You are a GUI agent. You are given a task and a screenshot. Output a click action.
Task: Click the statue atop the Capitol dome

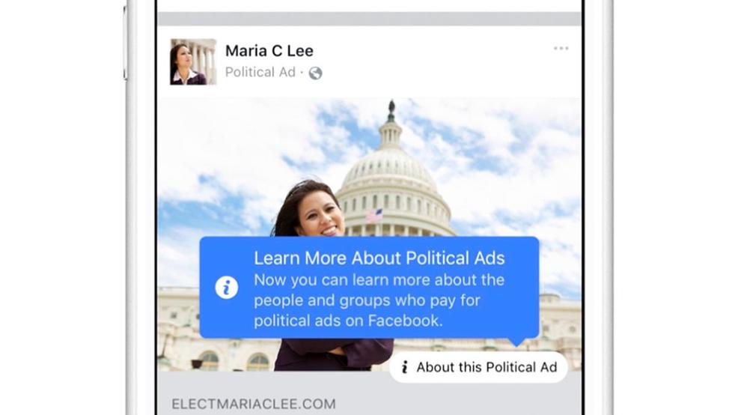tap(391, 111)
